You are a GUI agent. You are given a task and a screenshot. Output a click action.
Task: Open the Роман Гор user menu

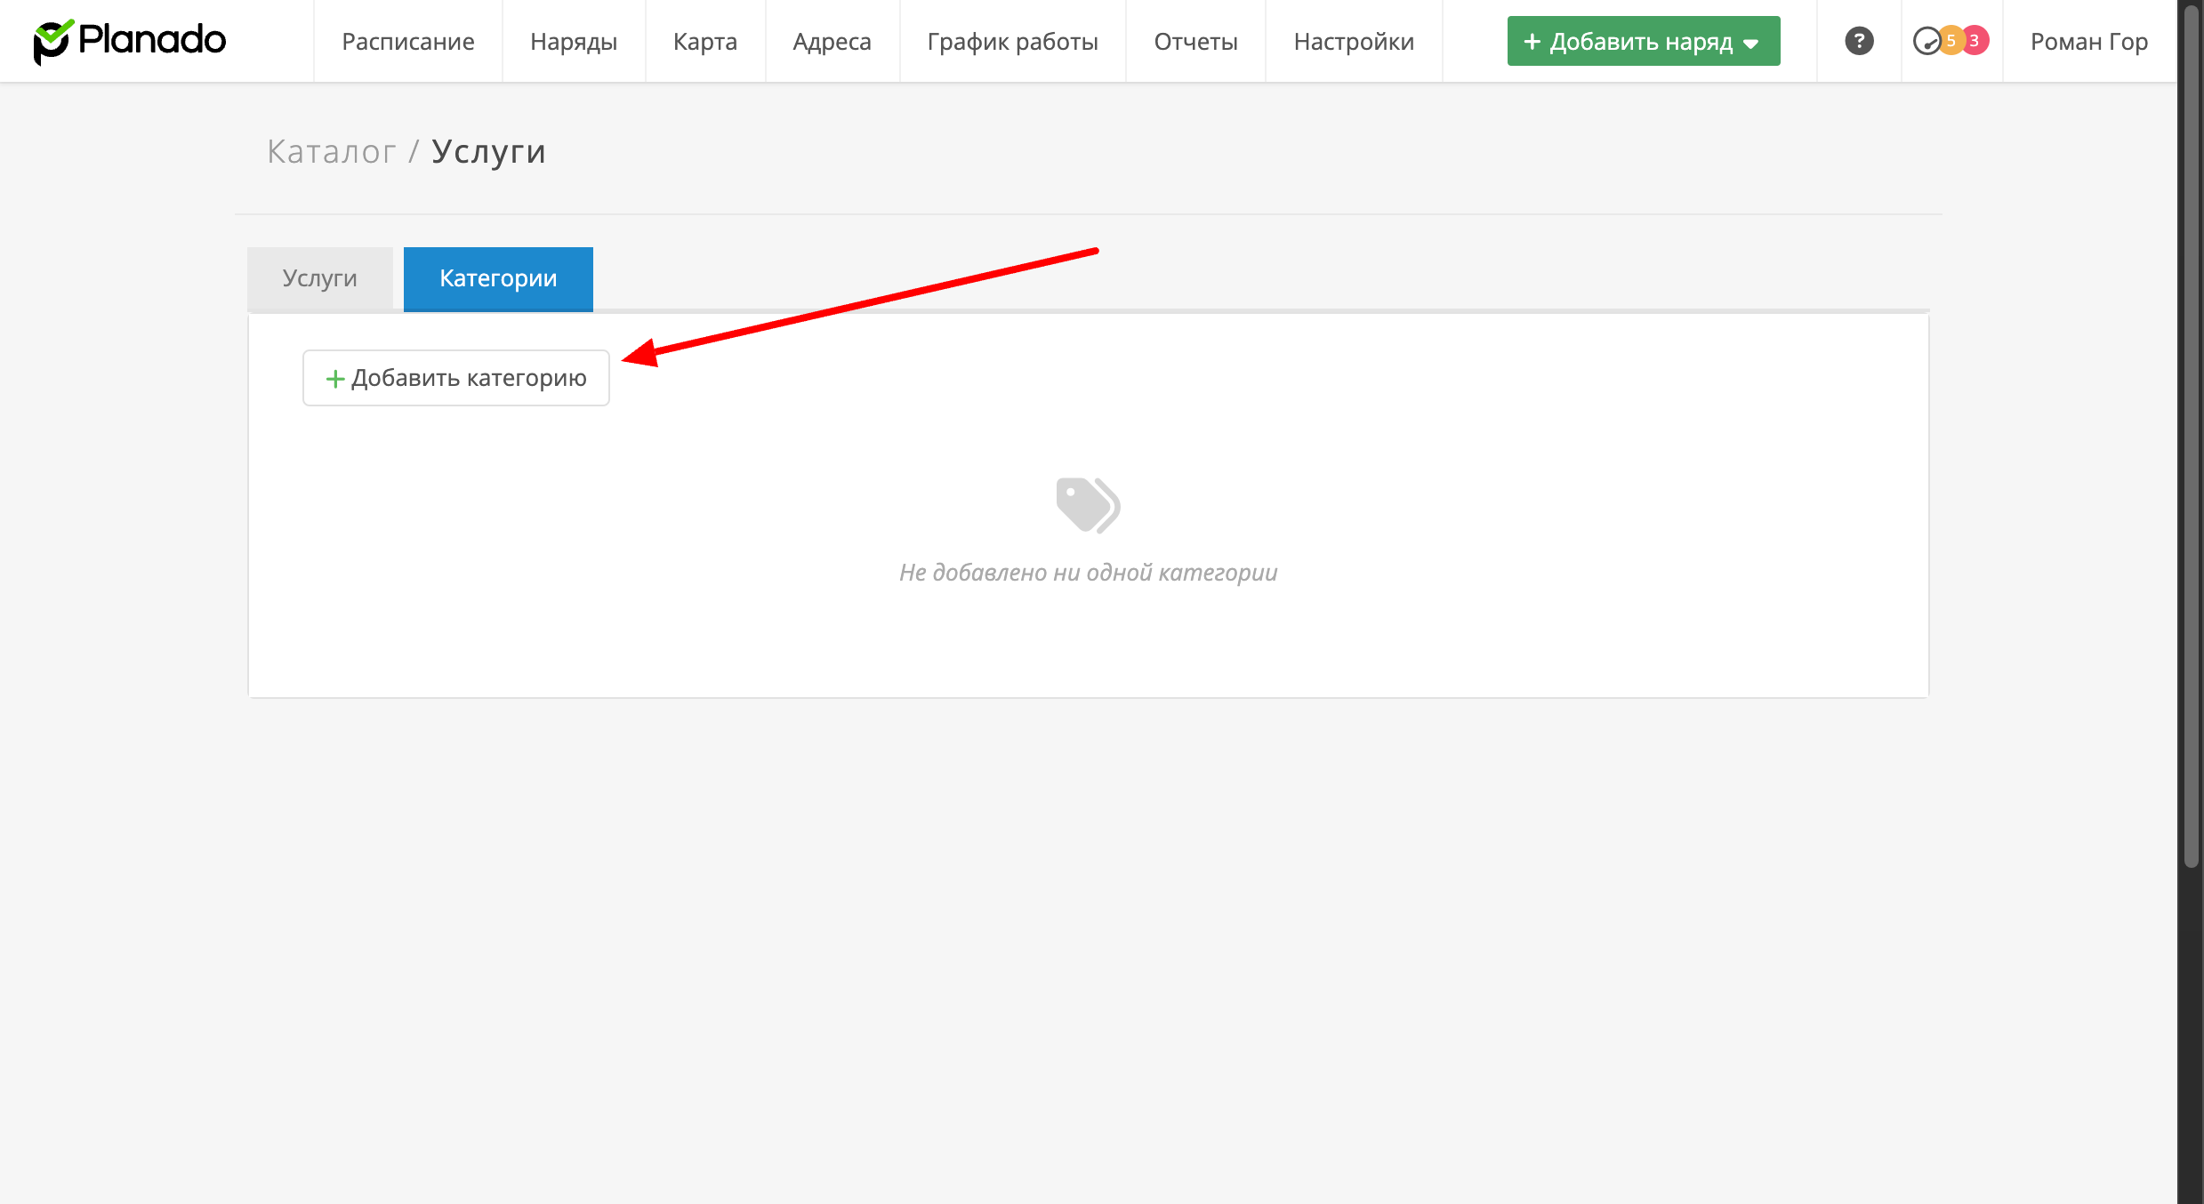2088,41
